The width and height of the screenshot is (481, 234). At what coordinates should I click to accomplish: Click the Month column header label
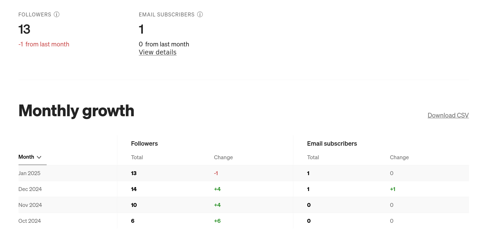(26, 157)
